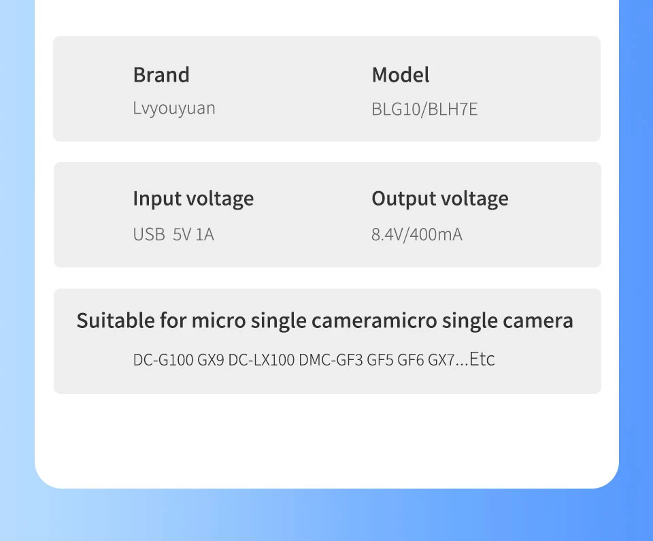Click DMC-GF3 in the compatibility list

(x=331, y=360)
